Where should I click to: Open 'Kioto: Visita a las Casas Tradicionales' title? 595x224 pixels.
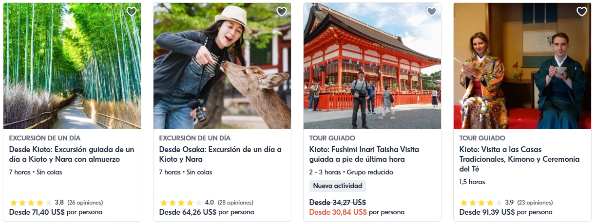coord(519,159)
